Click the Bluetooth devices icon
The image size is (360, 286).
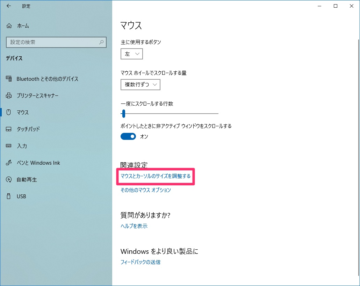click(x=9, y=79)
